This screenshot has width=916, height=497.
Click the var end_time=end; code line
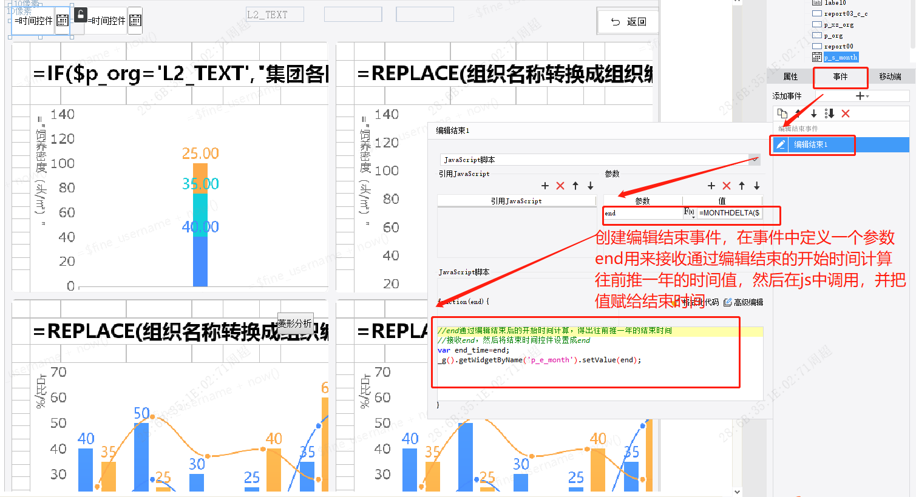473,350
